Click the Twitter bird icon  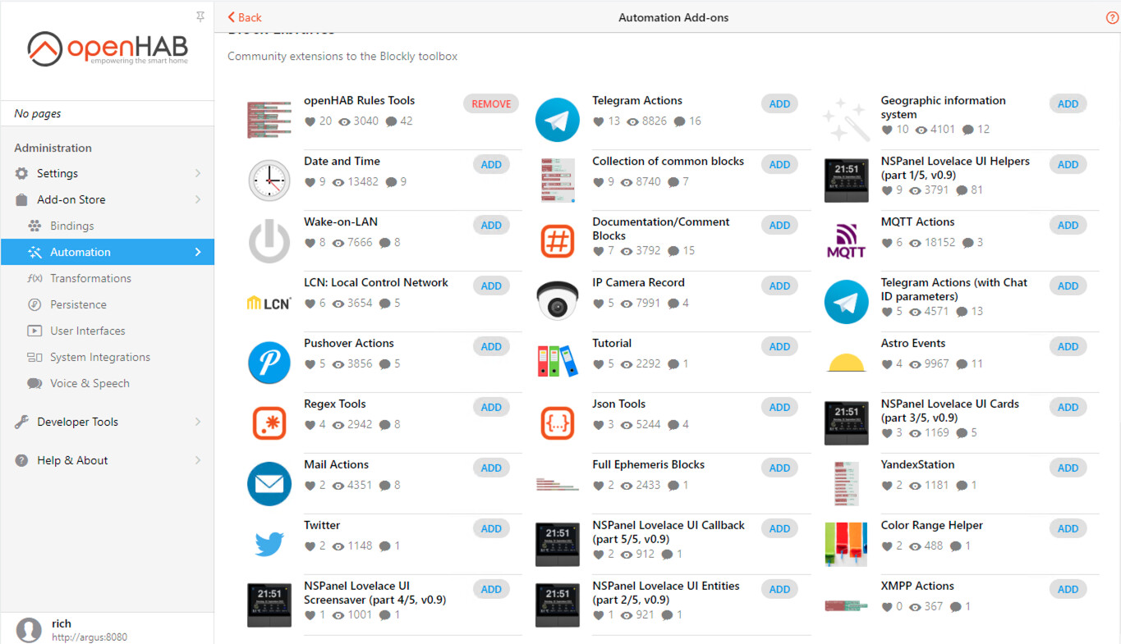click(x=269, y=544)
